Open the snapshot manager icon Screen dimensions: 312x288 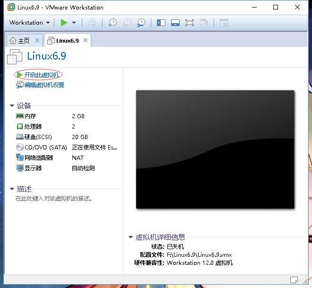[141, 23]
